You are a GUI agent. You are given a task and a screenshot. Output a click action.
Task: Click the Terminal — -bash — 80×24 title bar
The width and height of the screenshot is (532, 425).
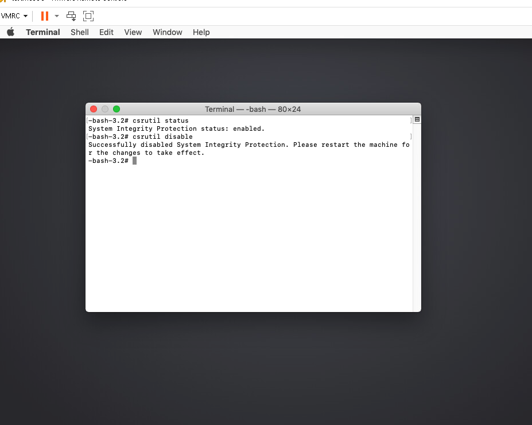(253, 109)
